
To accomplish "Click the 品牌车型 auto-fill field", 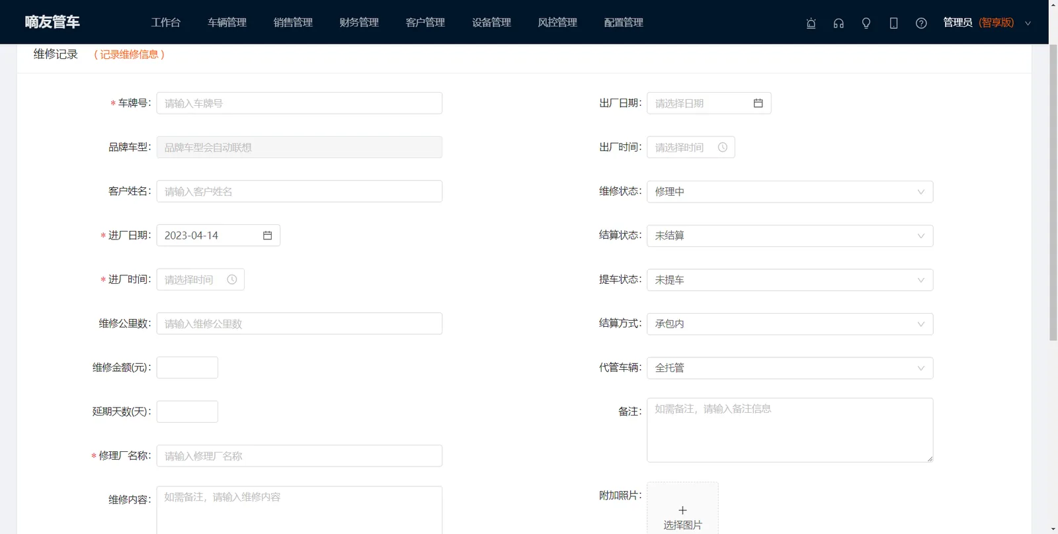I will coord(300,148).
